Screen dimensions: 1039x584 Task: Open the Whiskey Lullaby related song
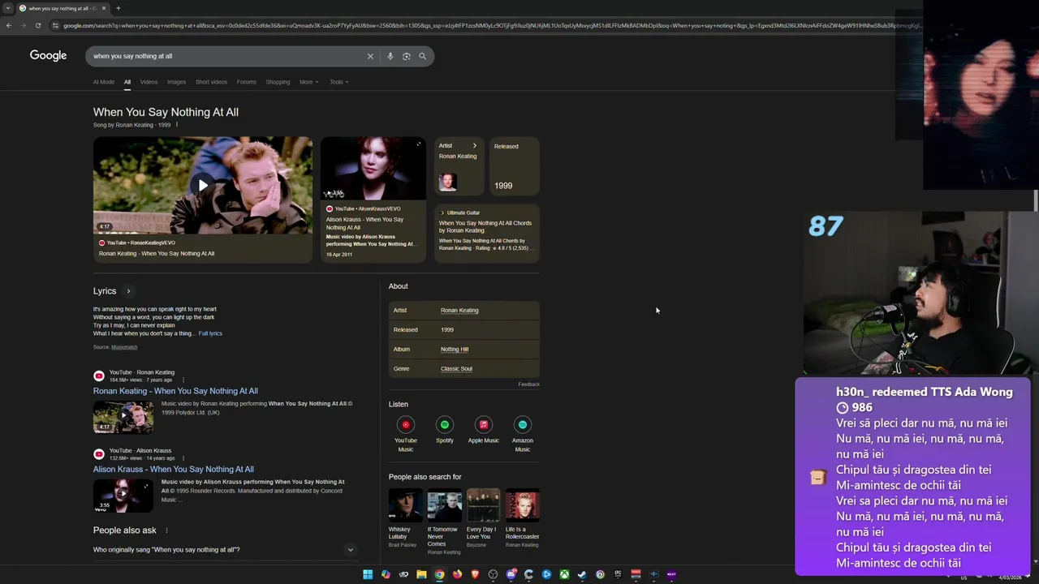pos(405,519)
